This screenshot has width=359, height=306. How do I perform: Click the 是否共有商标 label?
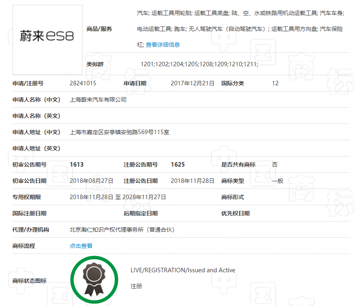click(238, 165)
